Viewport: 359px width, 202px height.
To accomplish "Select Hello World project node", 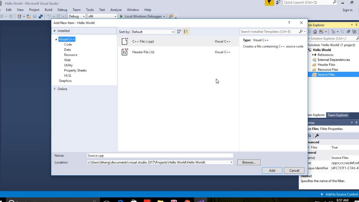I will click(322, 50).
